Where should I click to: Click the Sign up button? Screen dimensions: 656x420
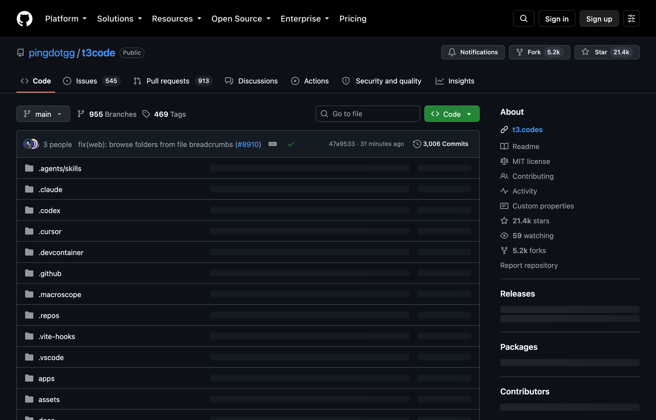click(599, 18)
